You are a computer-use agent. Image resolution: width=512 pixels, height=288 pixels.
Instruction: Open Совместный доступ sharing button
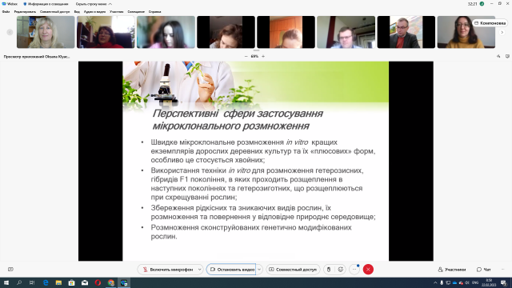point(293,270)
